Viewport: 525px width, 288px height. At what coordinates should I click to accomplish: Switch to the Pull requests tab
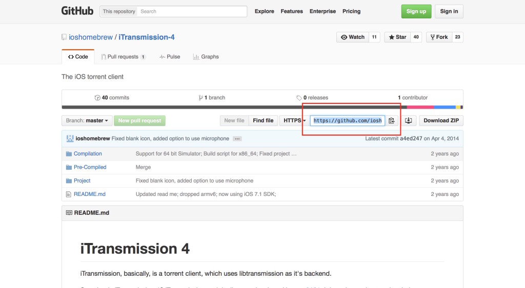click(x=123, y=57)
